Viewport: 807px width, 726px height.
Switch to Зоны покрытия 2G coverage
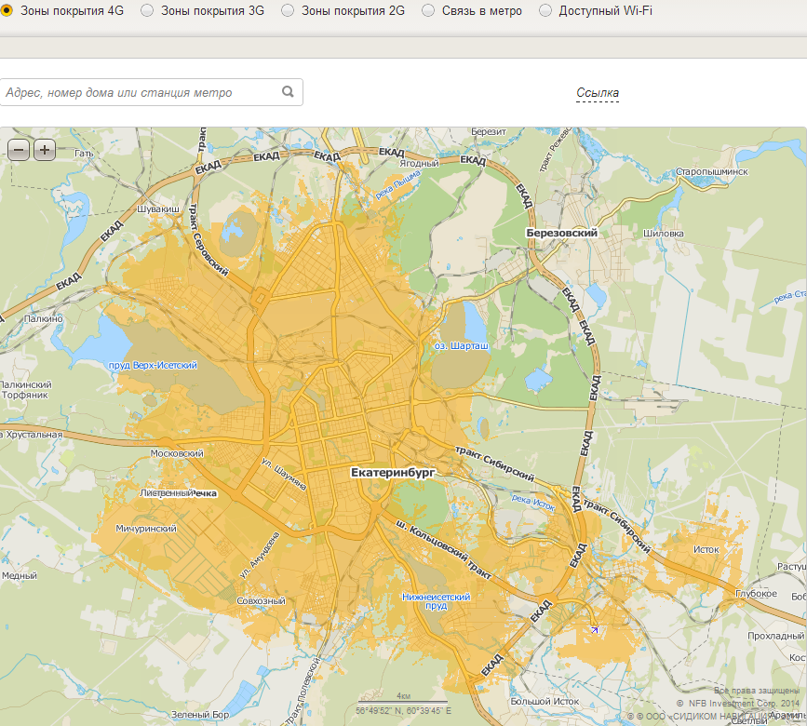click(288, 10)
